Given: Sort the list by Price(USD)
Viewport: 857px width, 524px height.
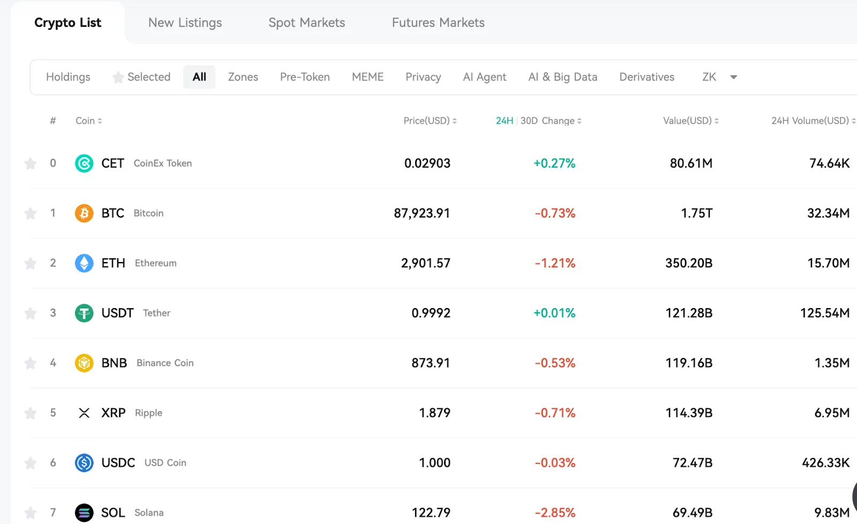Looking at the screenshot, I should pyautogui.click(x=430, y=121).
